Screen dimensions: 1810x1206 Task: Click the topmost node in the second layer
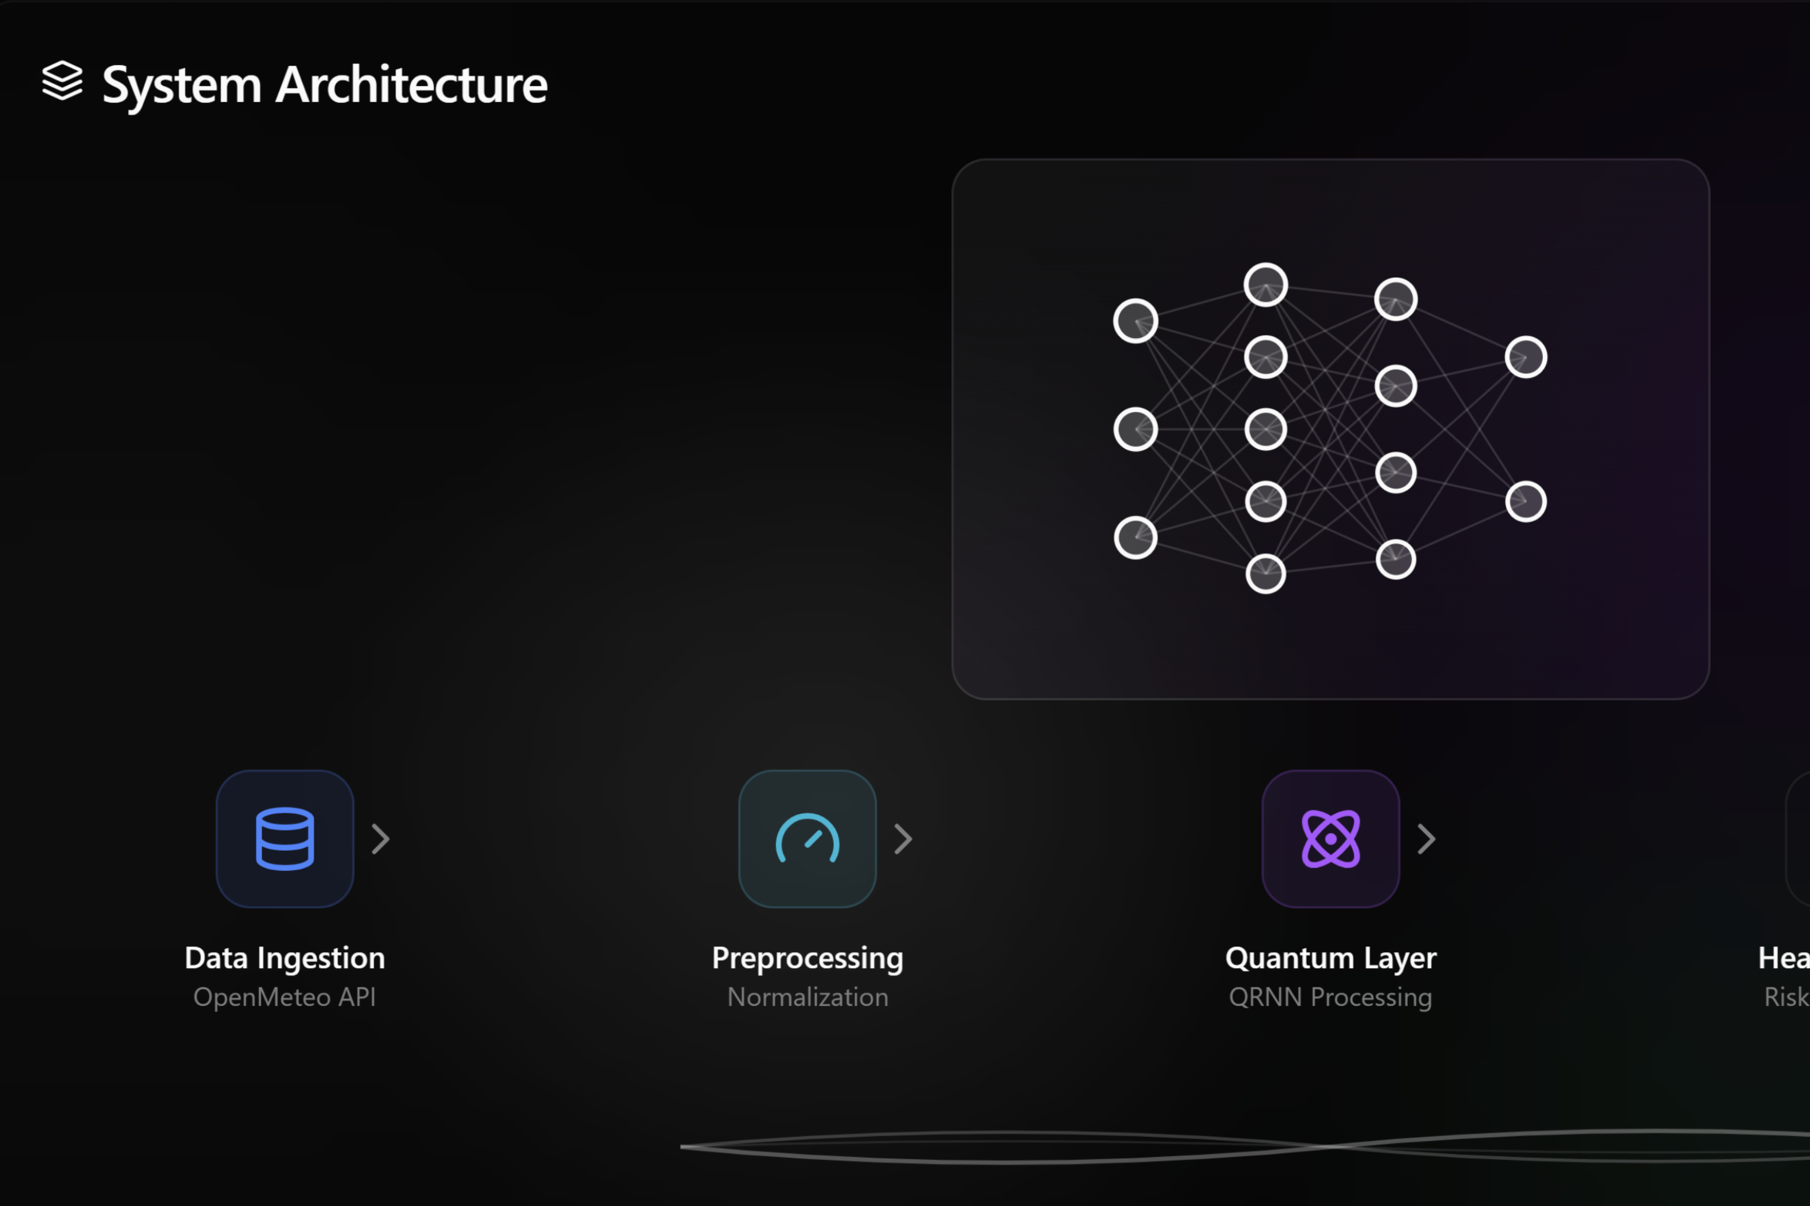coord(1265,284)
